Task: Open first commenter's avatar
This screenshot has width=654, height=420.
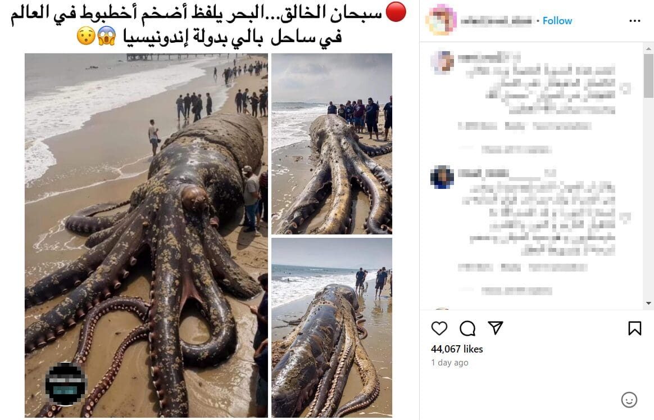Action: (x=442, y=62)
